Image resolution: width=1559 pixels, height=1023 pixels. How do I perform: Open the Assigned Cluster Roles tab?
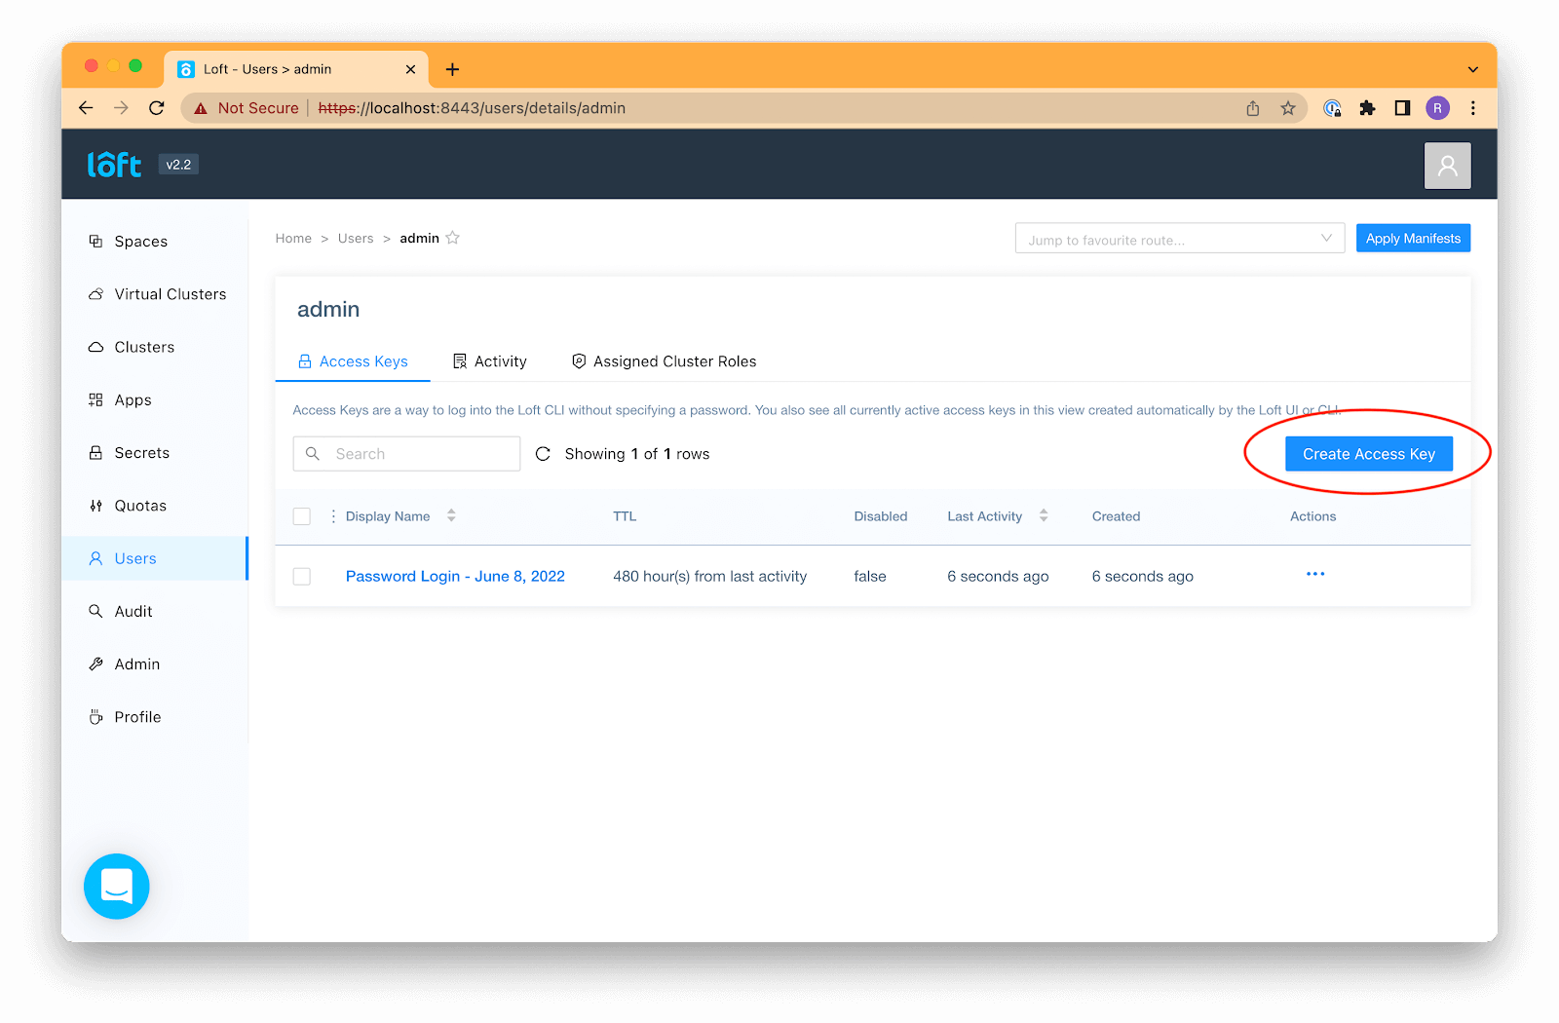pos(674,360)
